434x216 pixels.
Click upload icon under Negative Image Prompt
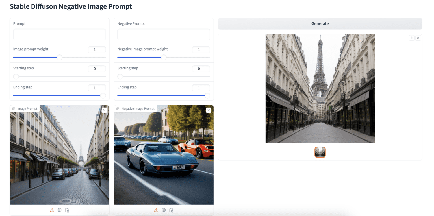156,210
